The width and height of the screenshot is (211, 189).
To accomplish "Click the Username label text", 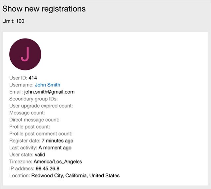I will click(21, 85).
